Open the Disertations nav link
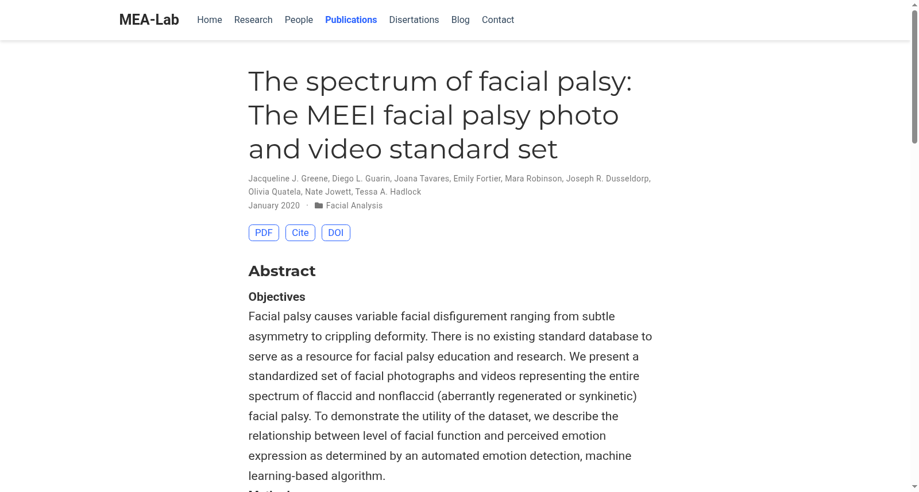The width and height of the screenshot is (919, 492). [x=414, y=20]
